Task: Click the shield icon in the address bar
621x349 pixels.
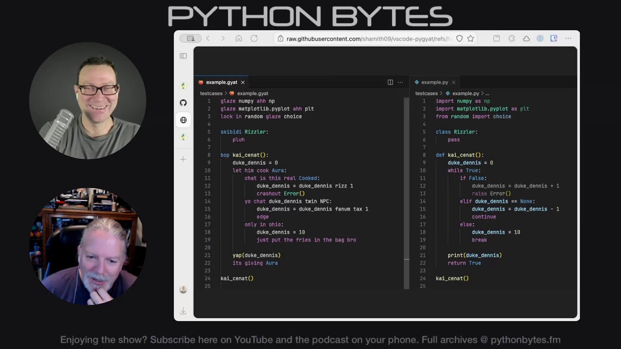Action: [459, 39]
